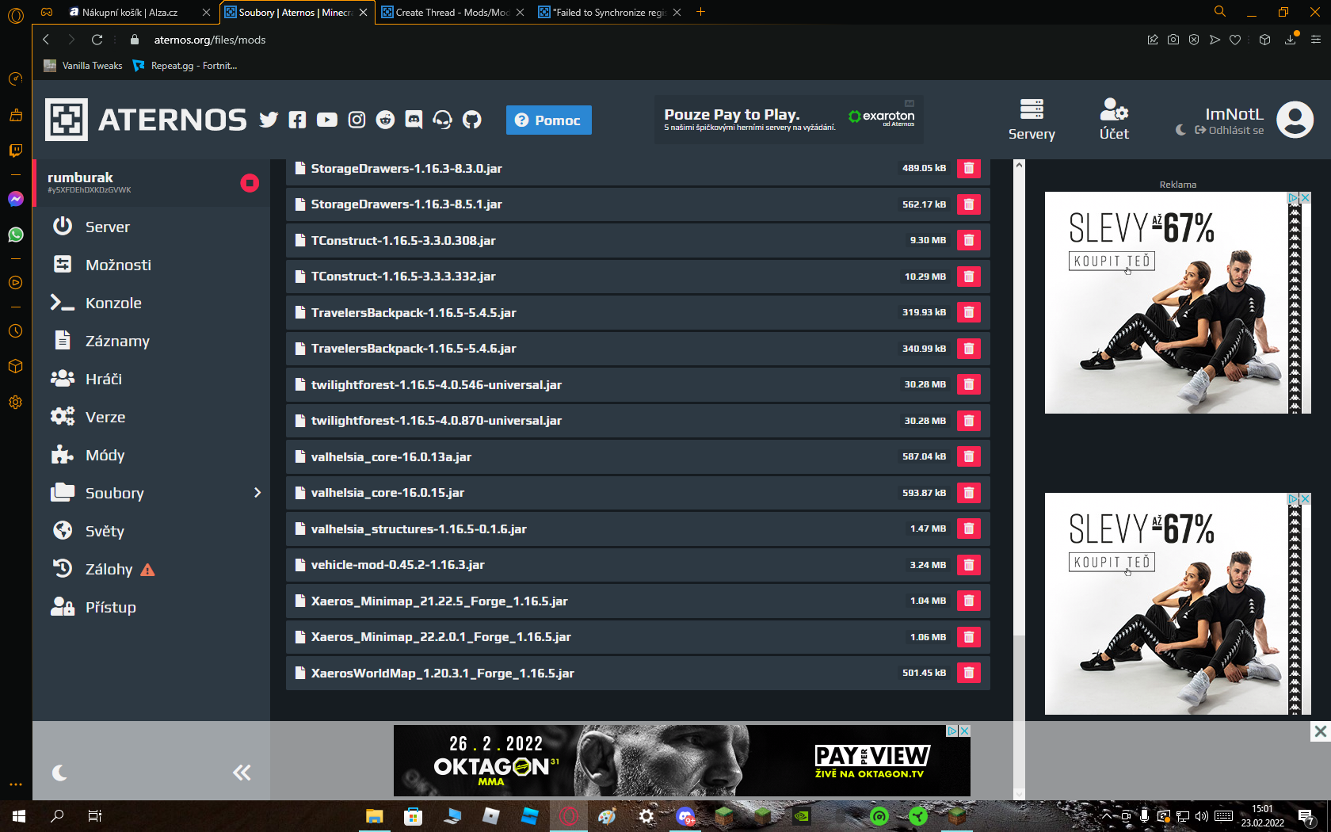The height and width of the screenshot is (832, 1331).
Task: Delete TConstruct-1.16.5-3.3.0.308.jar file
Action: (968, 240)
